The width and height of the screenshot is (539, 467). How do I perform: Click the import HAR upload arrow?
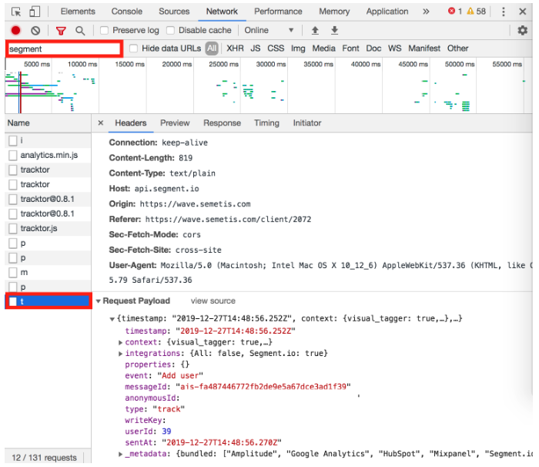[x=315, y=31]
